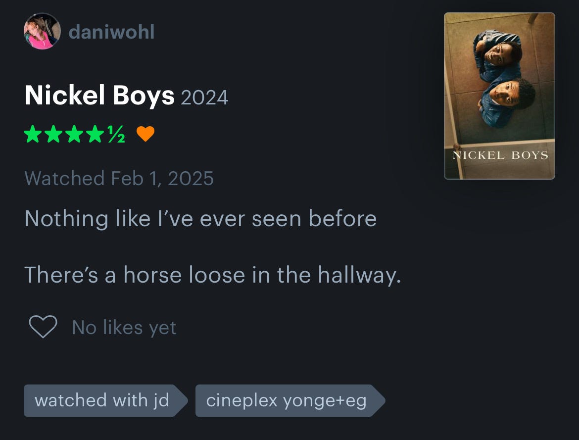Viewport: 579px width, 440px height.
Task: Open the Nickel Boys film title
Action: (x=99, y=96)
